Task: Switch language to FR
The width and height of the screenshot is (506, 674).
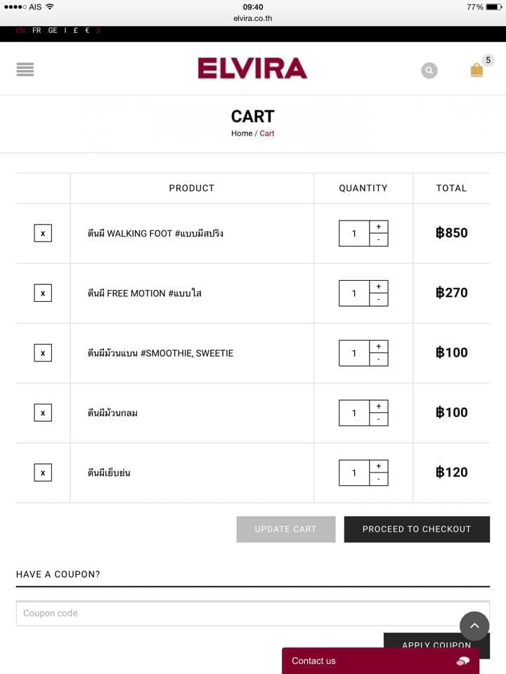Action: (37, 31)
